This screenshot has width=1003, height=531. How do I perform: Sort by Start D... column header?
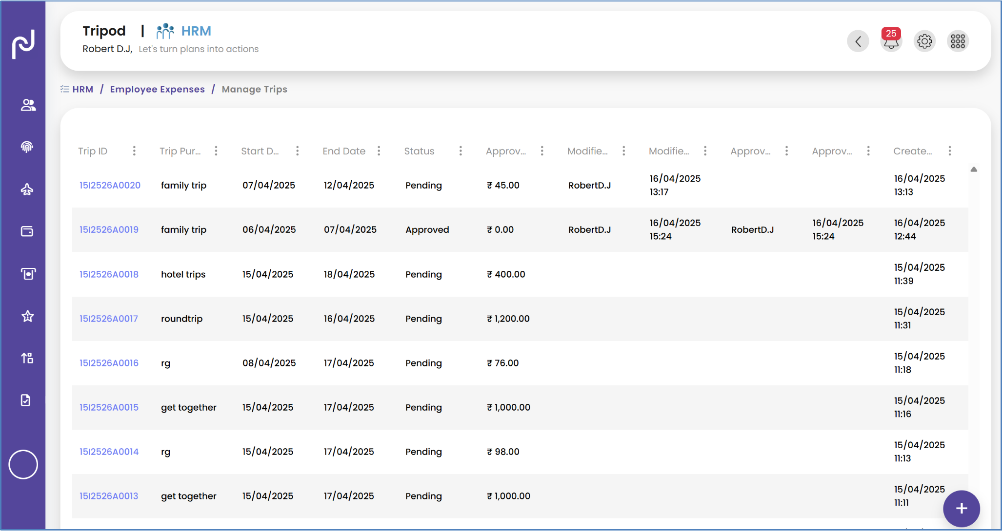pos(260,151)
